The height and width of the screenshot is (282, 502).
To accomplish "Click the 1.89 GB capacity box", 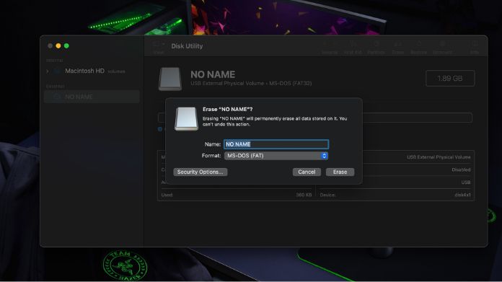I will [x=450, y=78].
